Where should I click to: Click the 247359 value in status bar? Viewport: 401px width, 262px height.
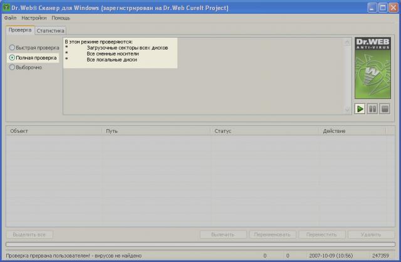point(380,256)
